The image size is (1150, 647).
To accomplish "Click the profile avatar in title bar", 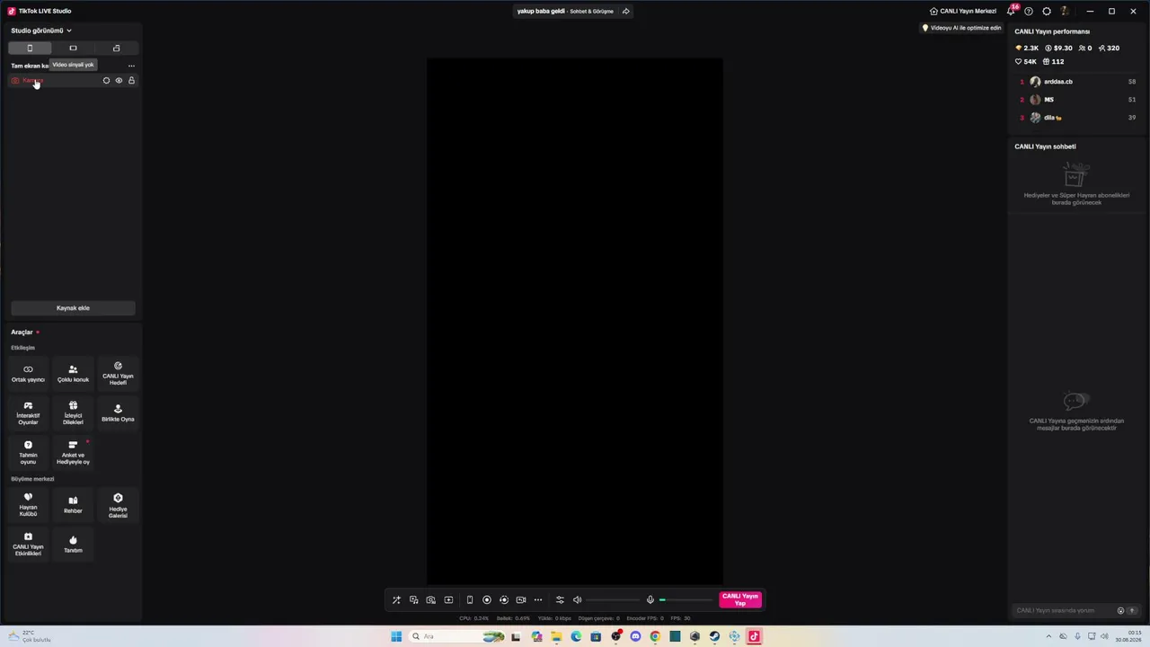I will [x=1065, y=11].
